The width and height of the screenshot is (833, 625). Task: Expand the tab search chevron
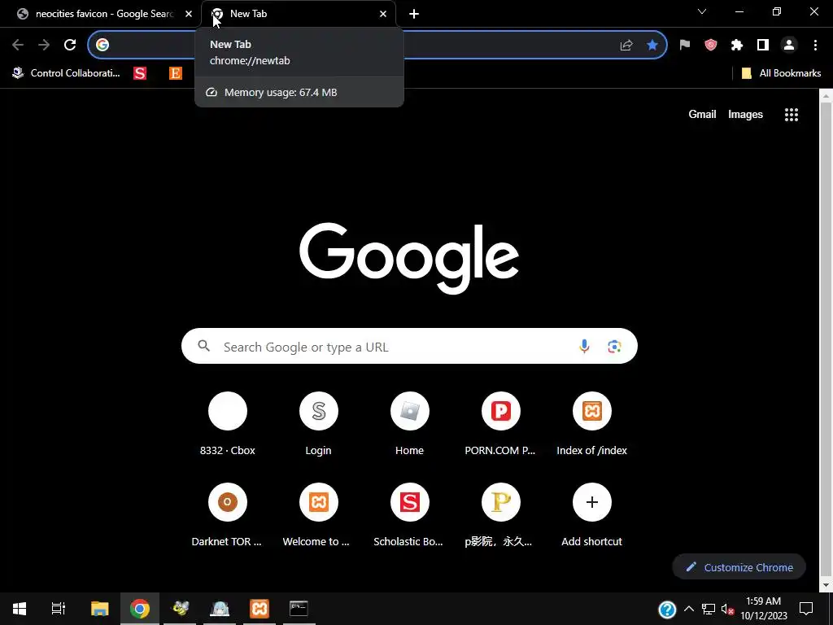[702, 11]
